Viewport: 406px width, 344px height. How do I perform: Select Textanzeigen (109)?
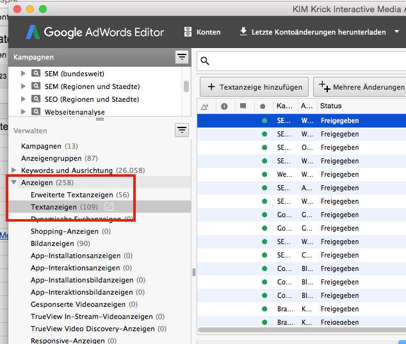64,207
